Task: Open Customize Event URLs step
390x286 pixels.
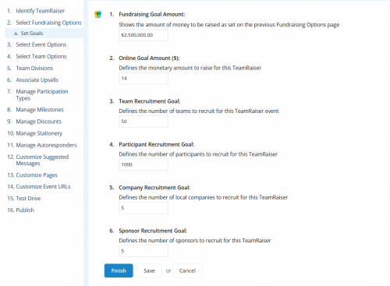Action: [43, 186]
